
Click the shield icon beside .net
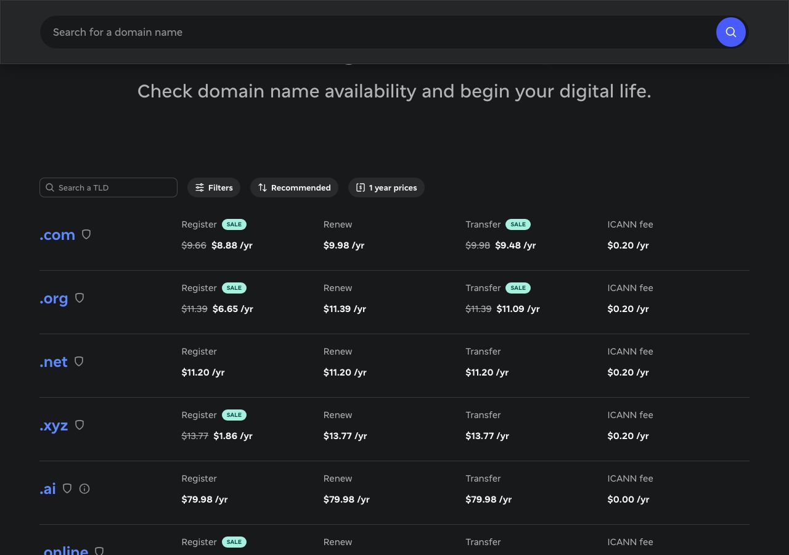[x=79, y=361]
